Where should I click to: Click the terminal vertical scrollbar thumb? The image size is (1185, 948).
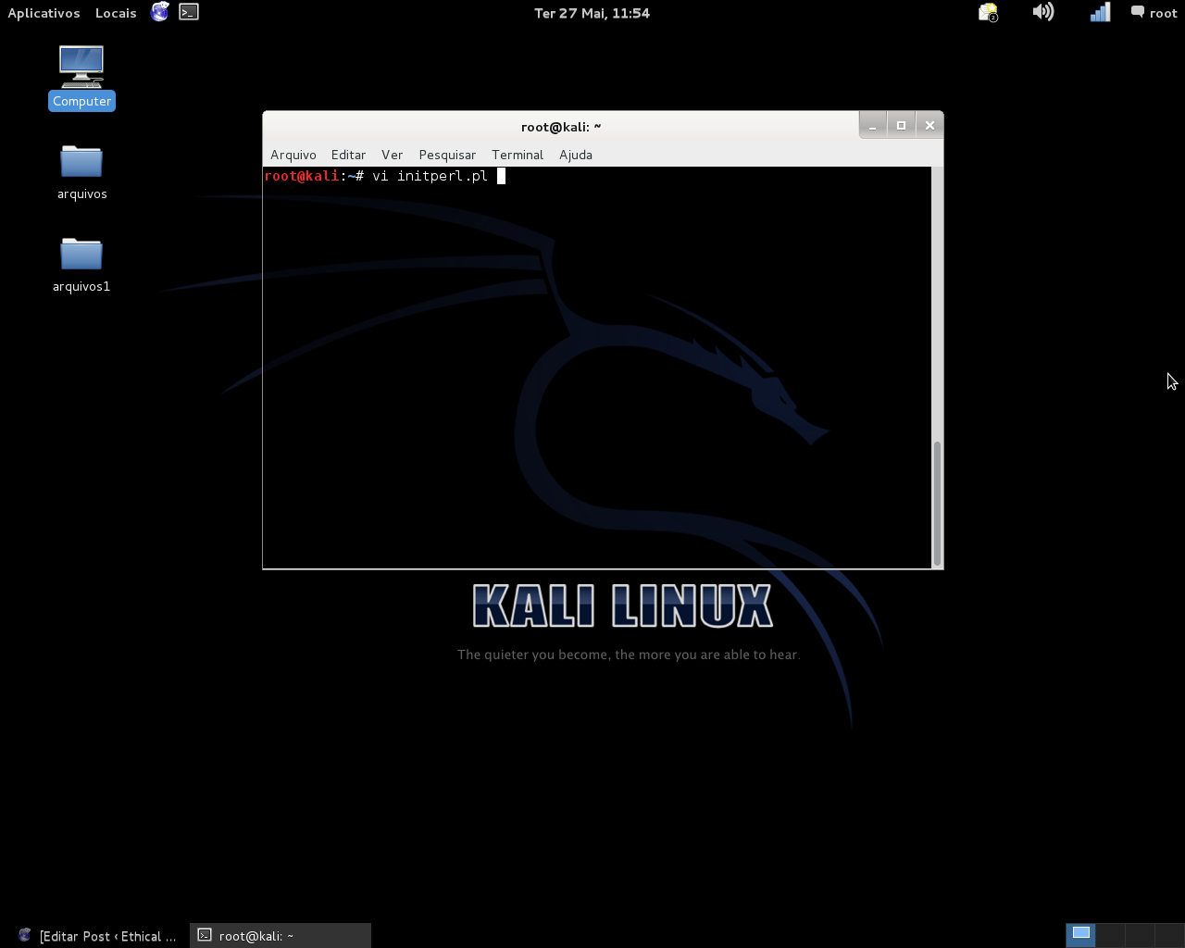(937, 503)
